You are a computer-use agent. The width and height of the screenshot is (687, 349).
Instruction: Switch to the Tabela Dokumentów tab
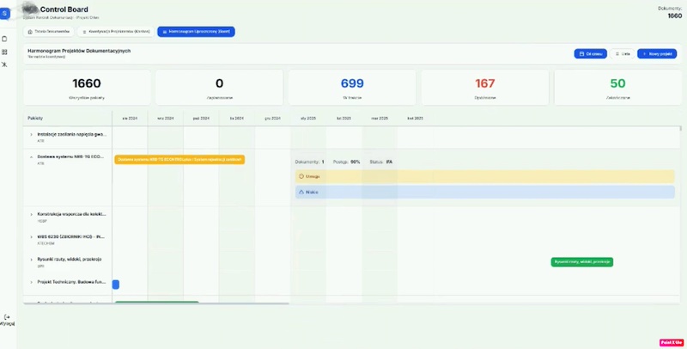coord(48,31)
